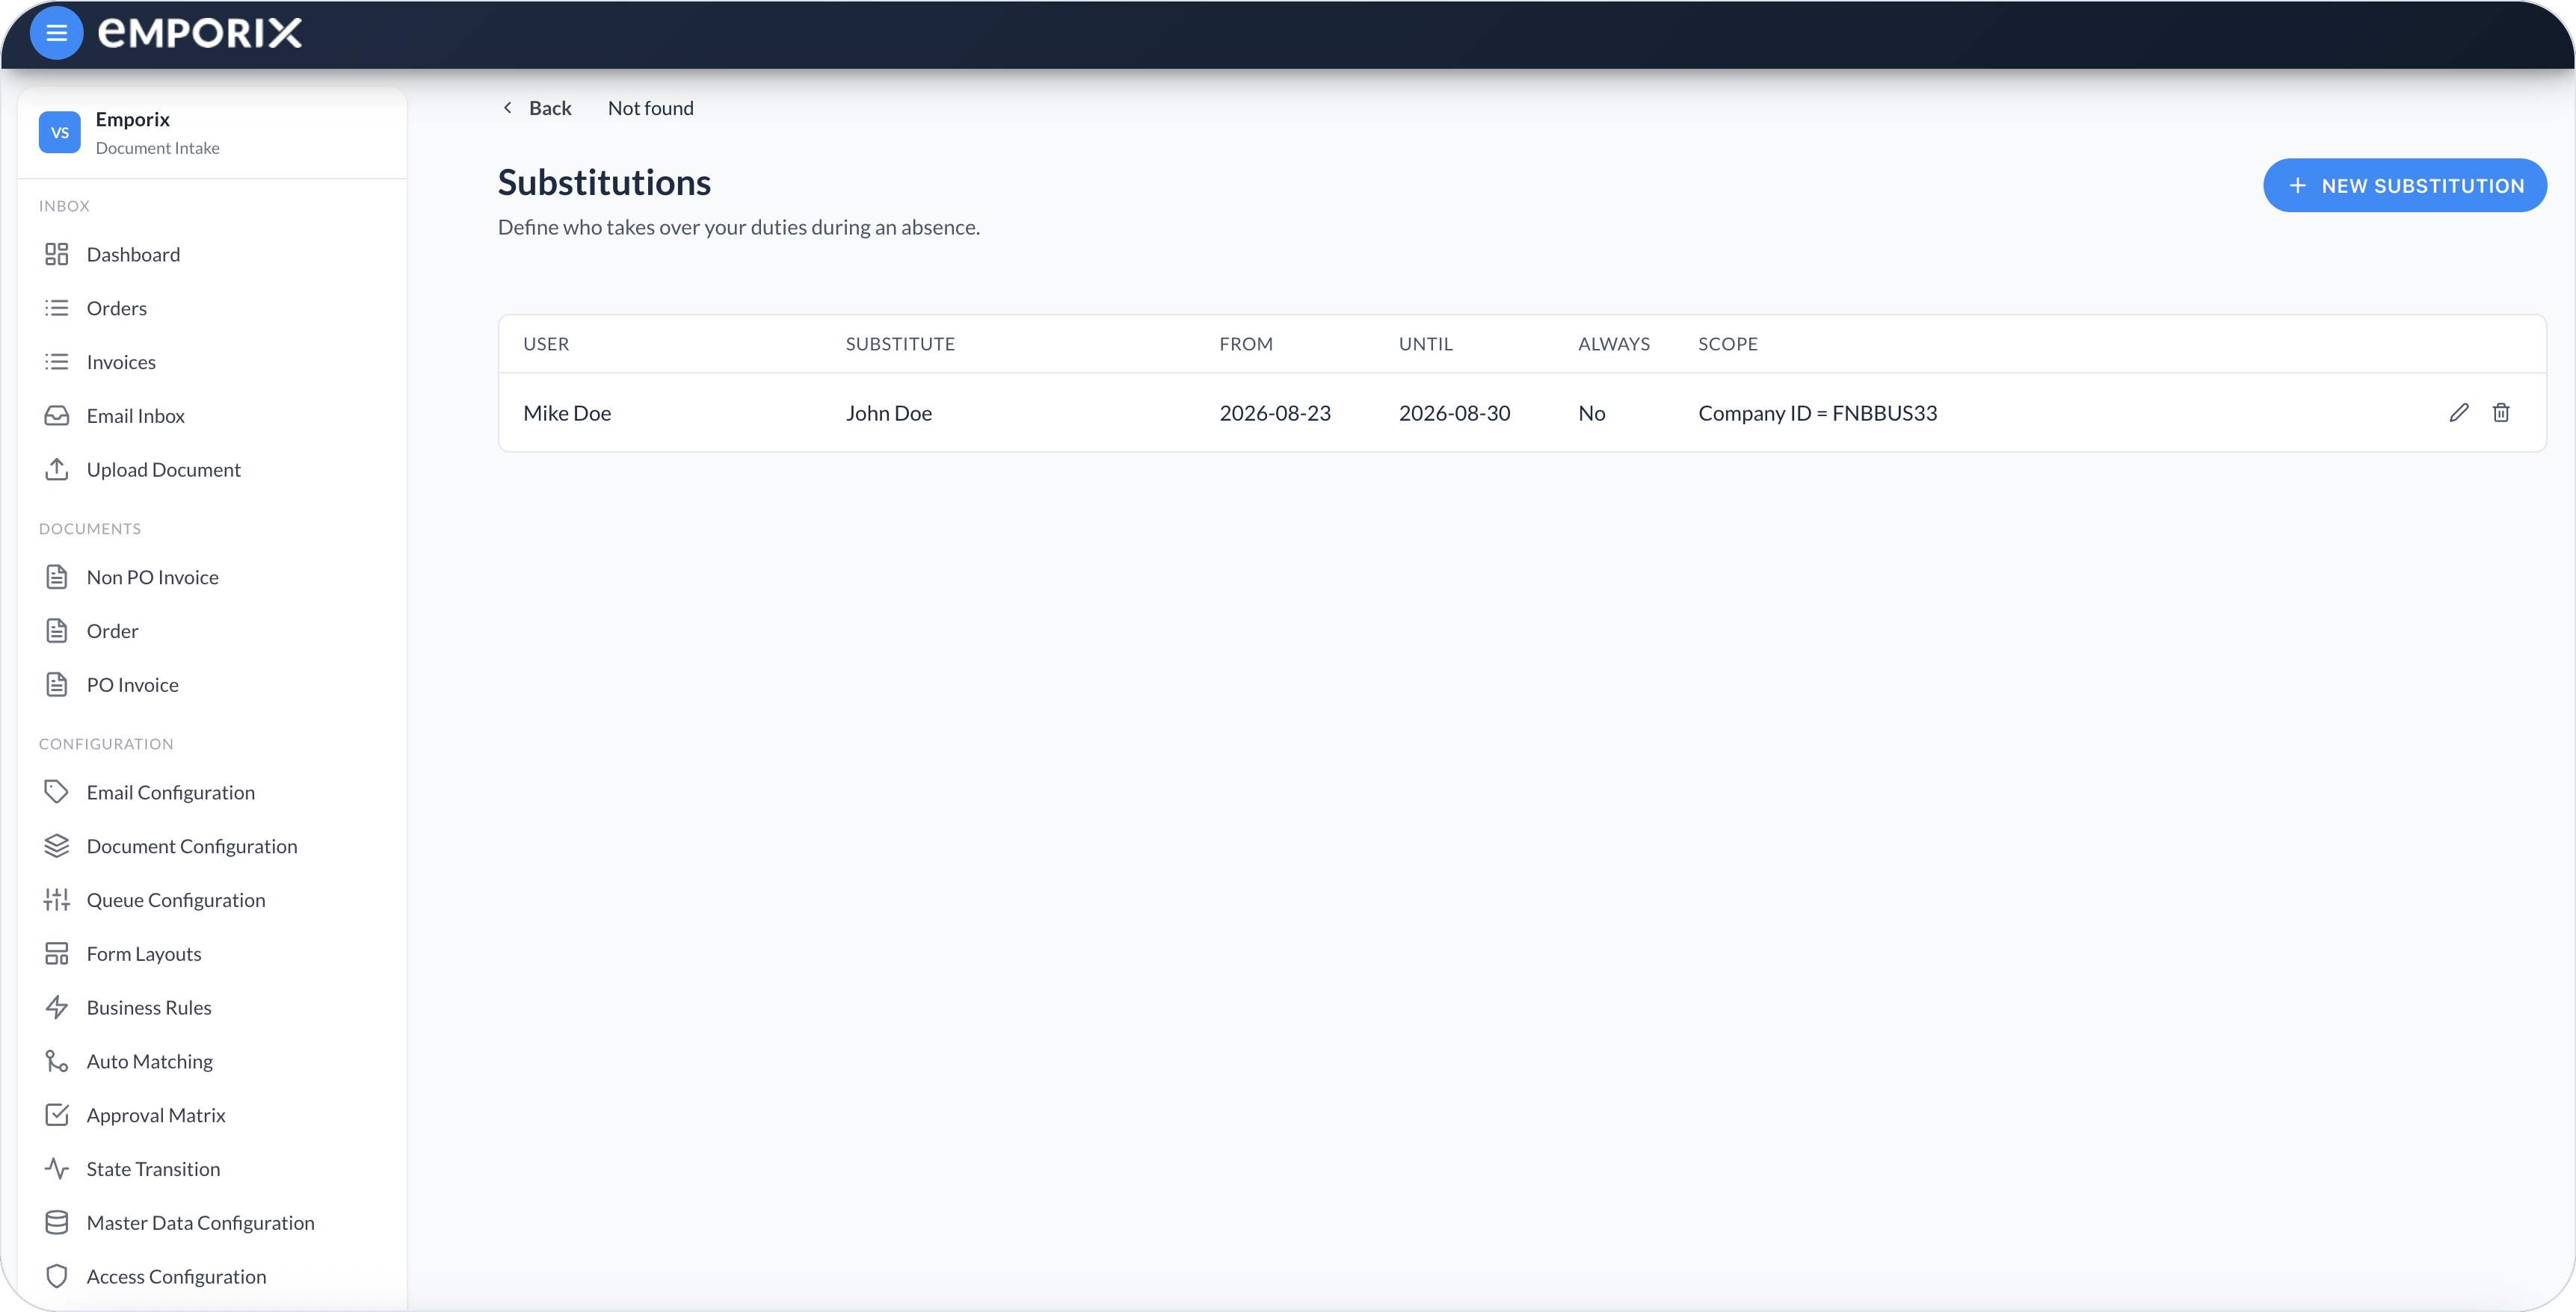Click the Approval Matrix check icon
Screen dimensions: 2576x1312
(x=57, y=1115)
